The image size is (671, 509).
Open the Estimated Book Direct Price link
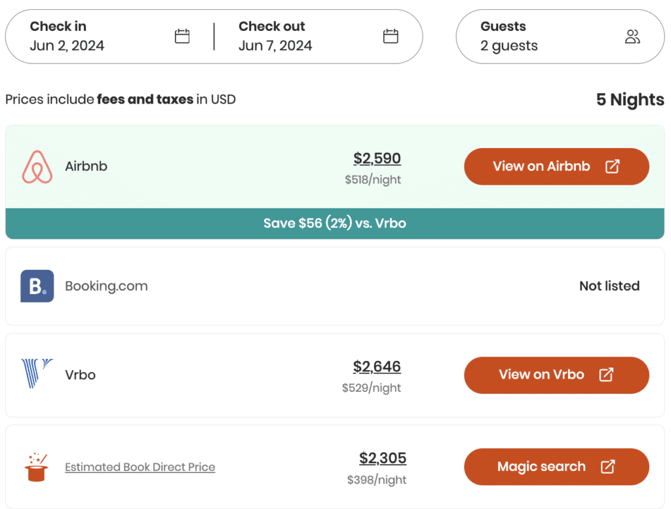[x=140, y=466]
